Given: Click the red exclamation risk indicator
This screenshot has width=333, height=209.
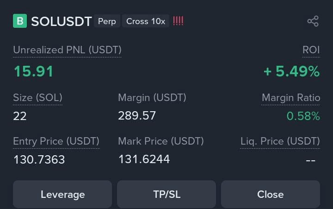Looking at the screenshot, I should pyautogui.click(x=178, y=21).
